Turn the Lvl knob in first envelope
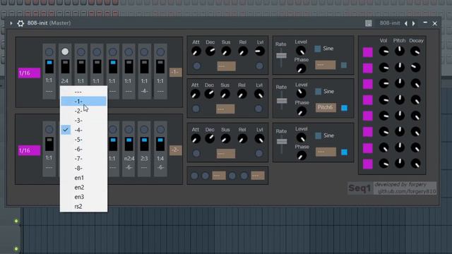 [x=260, y=52]
